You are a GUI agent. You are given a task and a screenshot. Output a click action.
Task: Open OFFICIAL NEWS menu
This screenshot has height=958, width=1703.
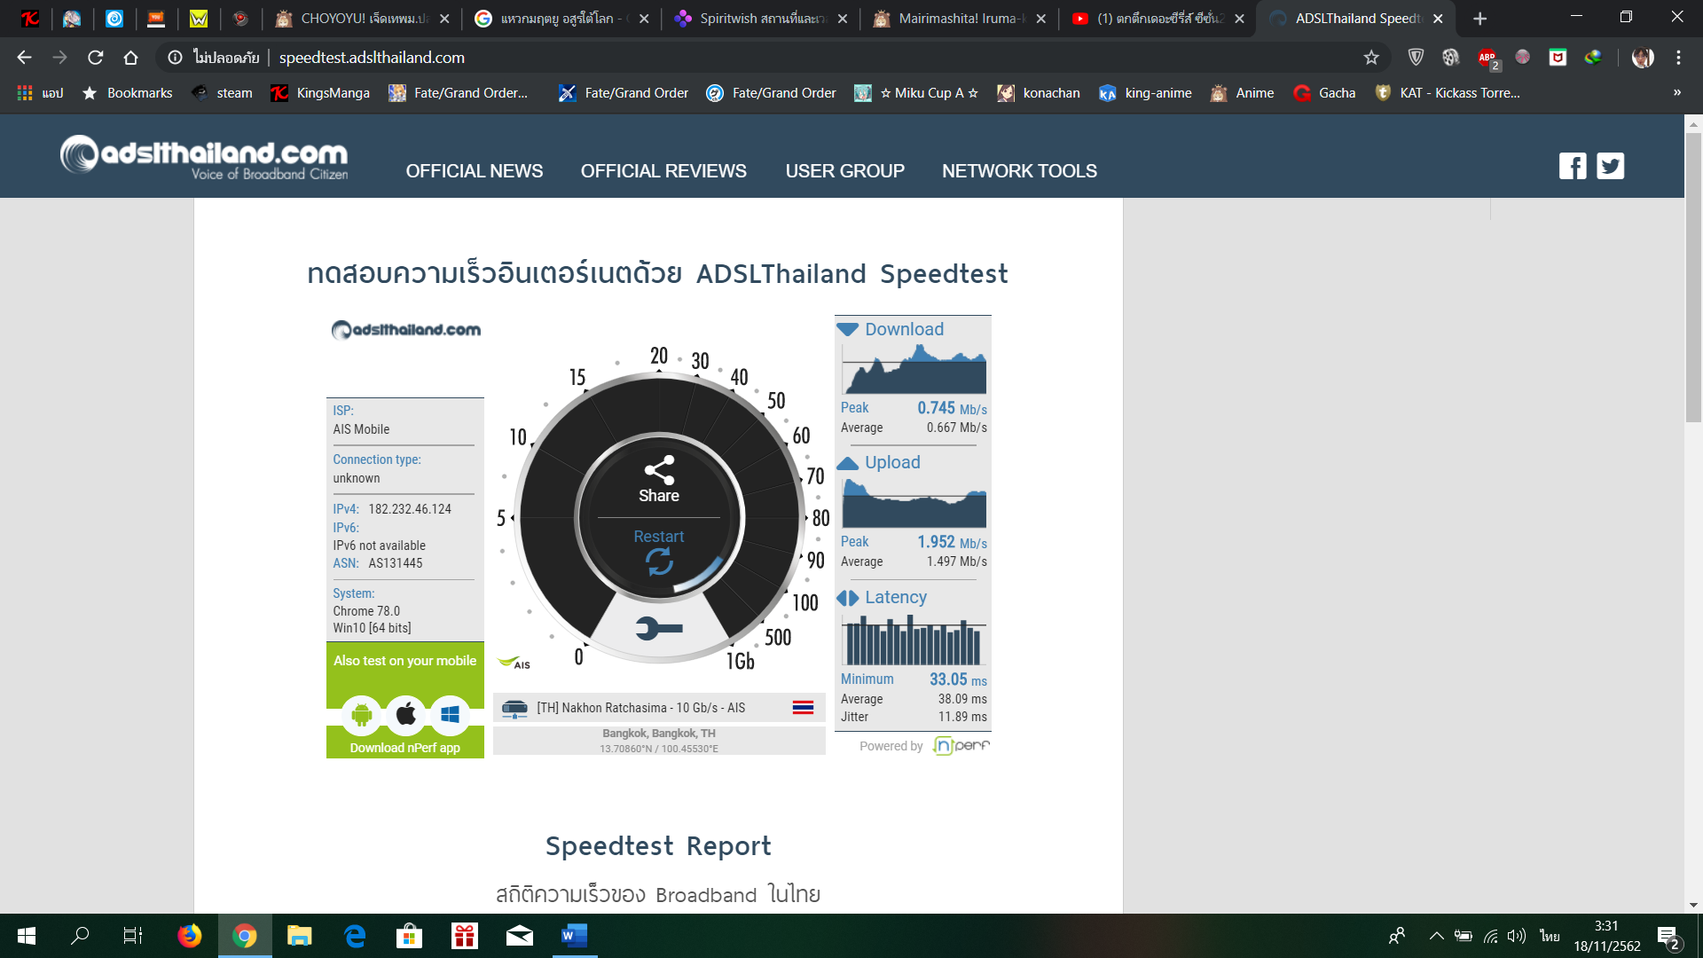point(475,170)
